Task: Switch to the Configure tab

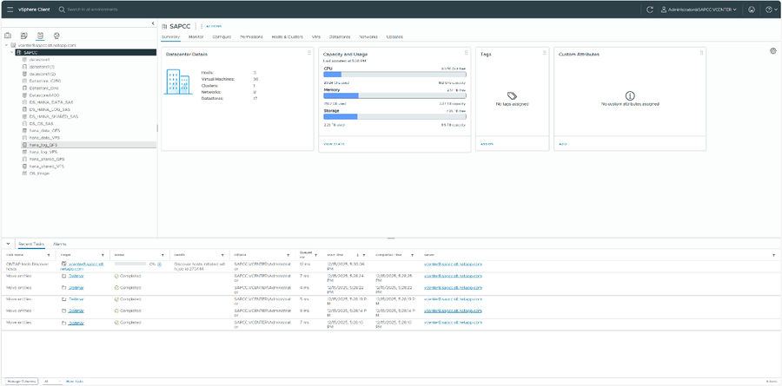Action: click(222, 36)
